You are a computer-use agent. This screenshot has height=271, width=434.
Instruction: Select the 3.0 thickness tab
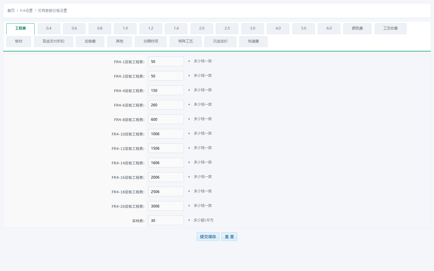pos(253,29)
